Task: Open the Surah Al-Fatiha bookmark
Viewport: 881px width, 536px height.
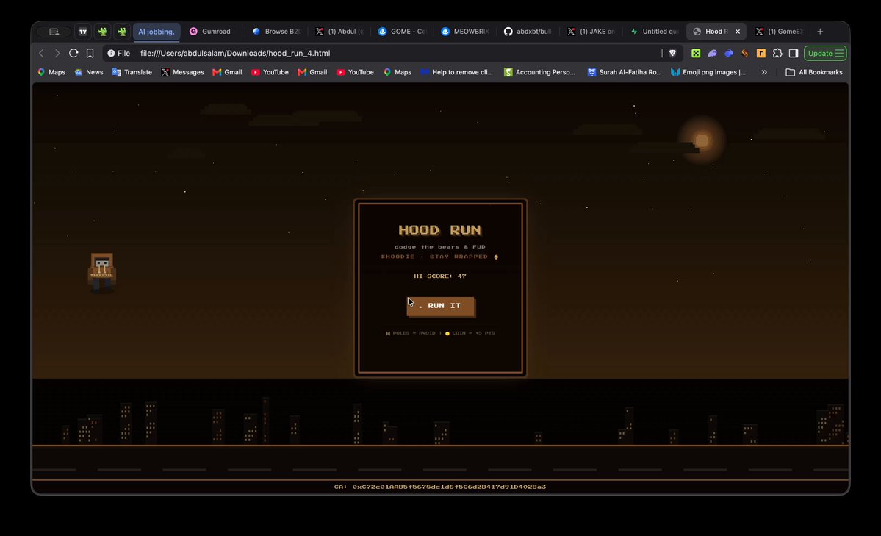Action: 625,72
